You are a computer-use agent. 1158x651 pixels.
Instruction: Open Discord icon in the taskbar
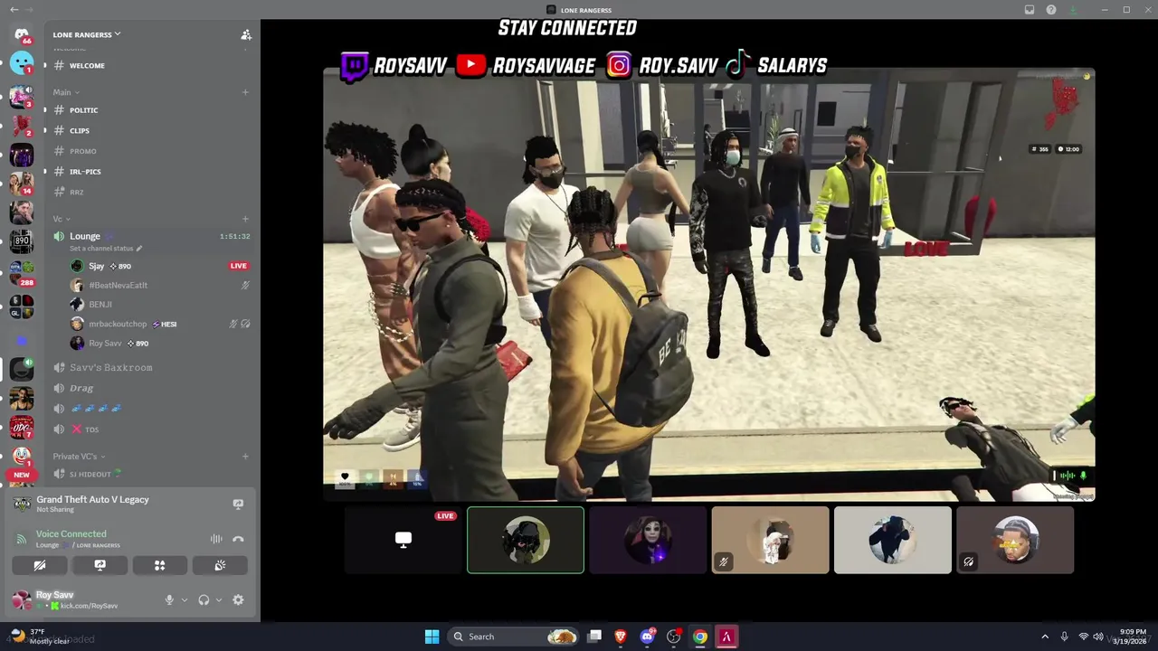tap(647, 637)
